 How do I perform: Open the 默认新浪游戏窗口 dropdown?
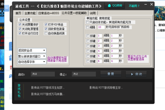pyautogui.click(x=32, y=56)
